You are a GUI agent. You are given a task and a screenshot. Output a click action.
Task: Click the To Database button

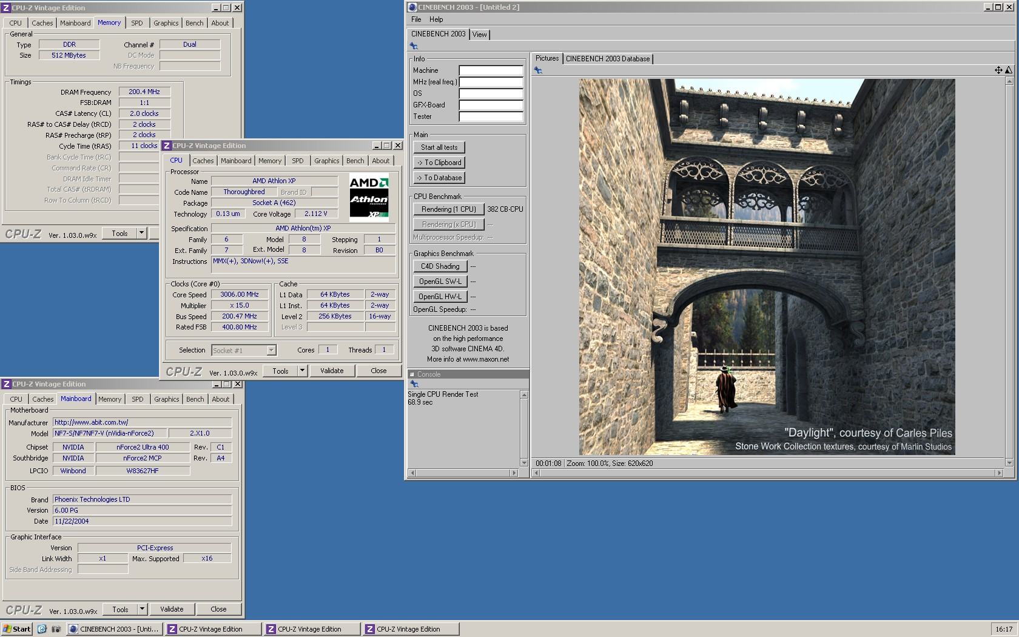point(439,178)
